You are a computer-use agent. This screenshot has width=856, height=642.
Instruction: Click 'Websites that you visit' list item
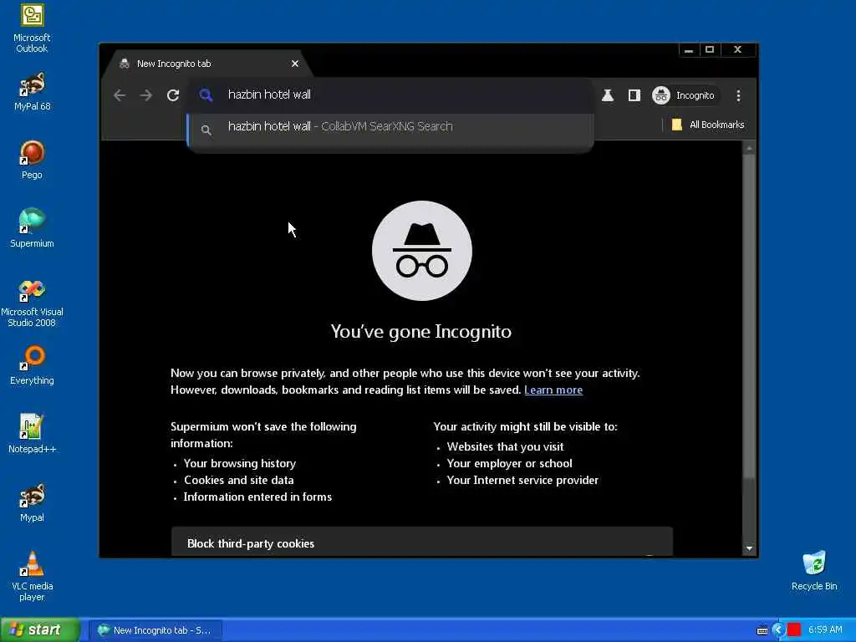click(505, 446)
